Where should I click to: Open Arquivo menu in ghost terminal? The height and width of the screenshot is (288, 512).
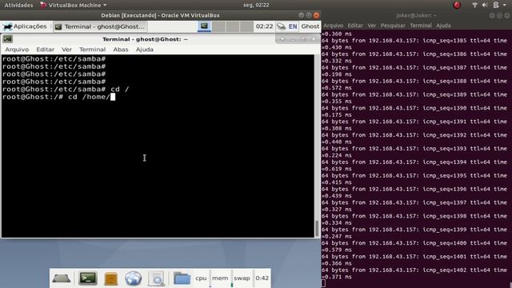(17, 50)
